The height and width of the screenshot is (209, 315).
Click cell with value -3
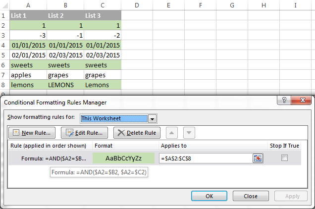28,35
